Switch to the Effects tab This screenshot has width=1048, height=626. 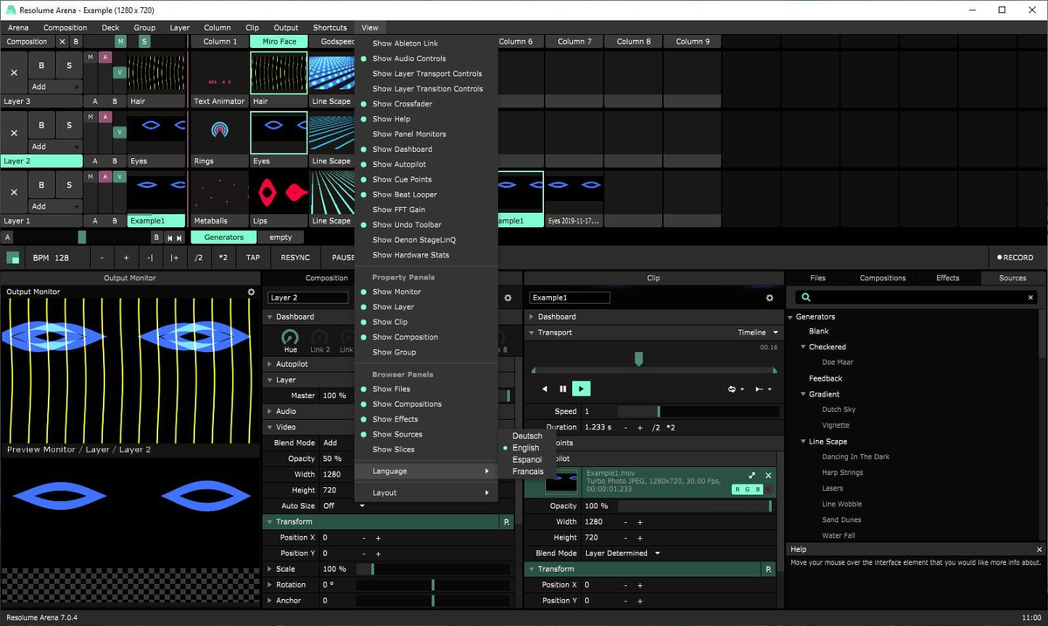(948, 279)
